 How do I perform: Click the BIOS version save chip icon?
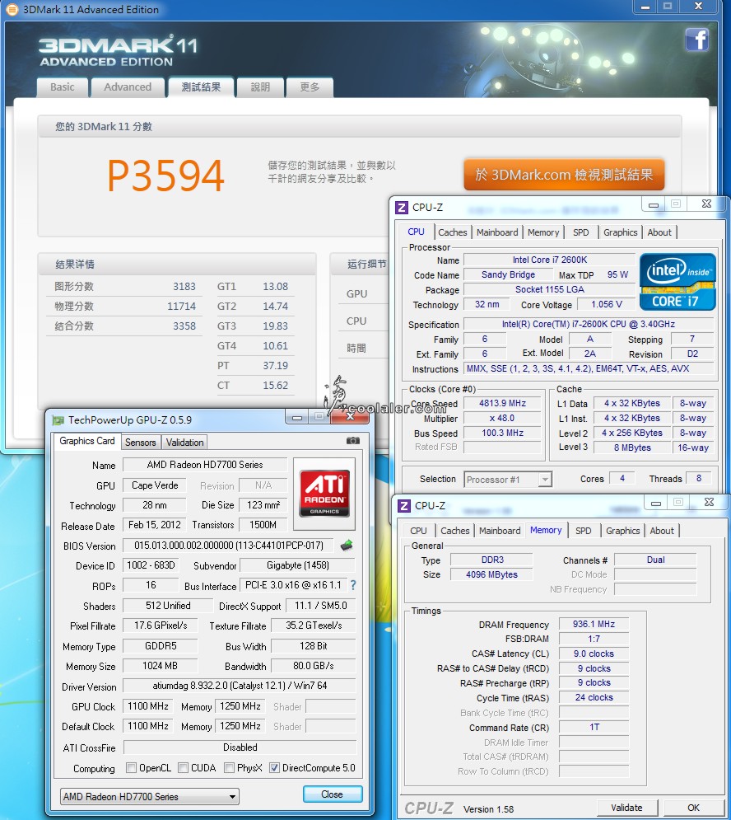click(x=347, y=546)
